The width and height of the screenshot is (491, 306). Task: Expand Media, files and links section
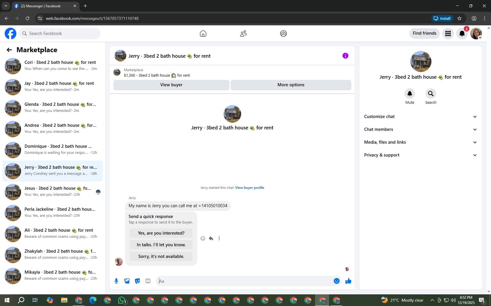click(x=421, y=142)
